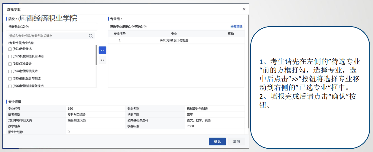Click the << move-left button
Image resolution: width=373 pixels, height=152 pixels.
[102, 60]
